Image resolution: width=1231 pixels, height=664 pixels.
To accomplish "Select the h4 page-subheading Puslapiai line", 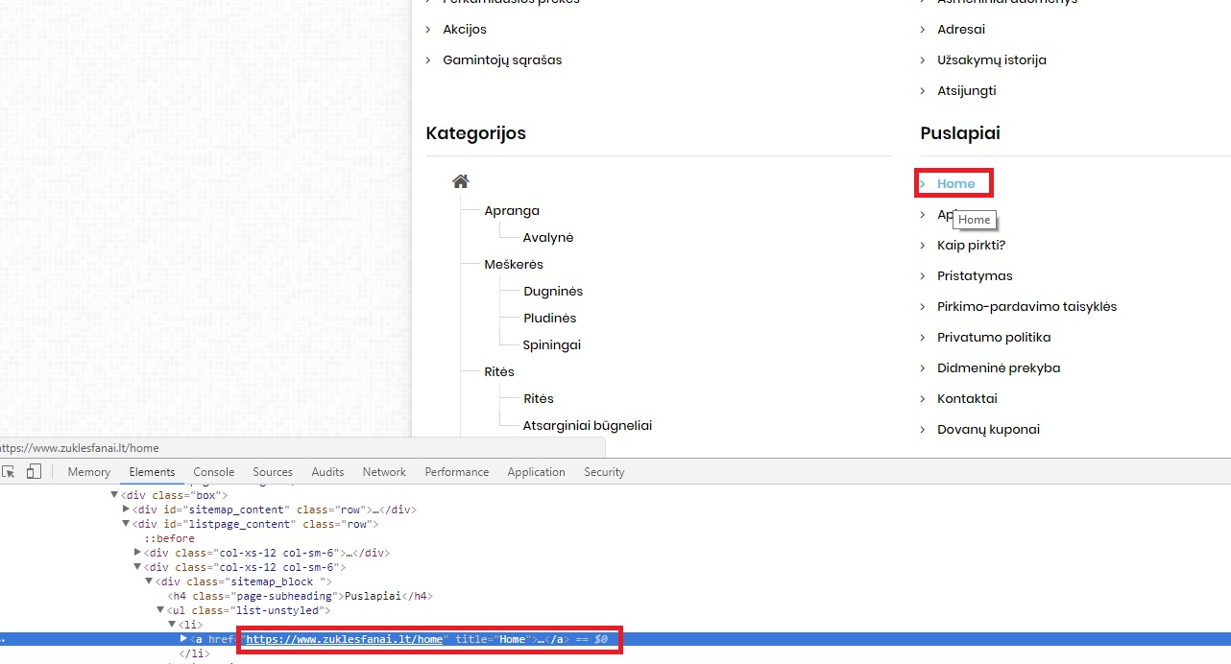I will pyautogui.click(x=300, y=596).
